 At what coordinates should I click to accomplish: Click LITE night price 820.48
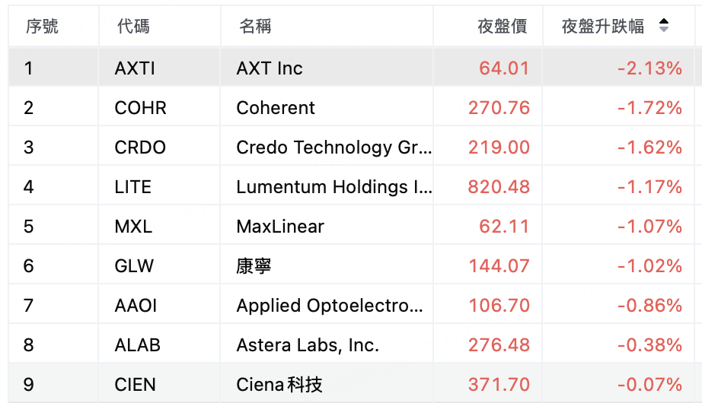tap(499, 187)
